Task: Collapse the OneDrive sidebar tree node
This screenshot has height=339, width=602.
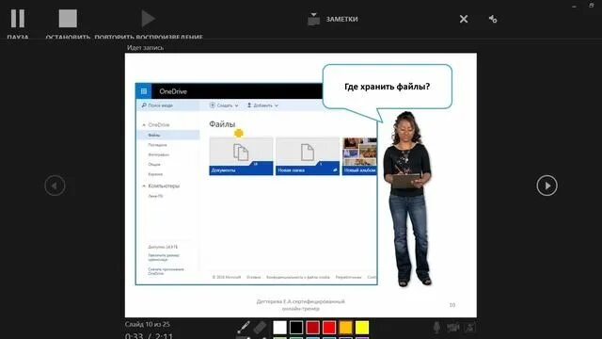Action: click(144, 125)
